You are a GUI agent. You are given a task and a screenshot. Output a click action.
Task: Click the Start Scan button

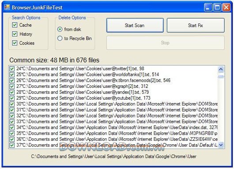pos(135,25)
